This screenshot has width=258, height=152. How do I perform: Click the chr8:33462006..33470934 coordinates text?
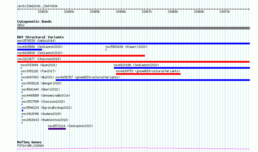(37, 6)
